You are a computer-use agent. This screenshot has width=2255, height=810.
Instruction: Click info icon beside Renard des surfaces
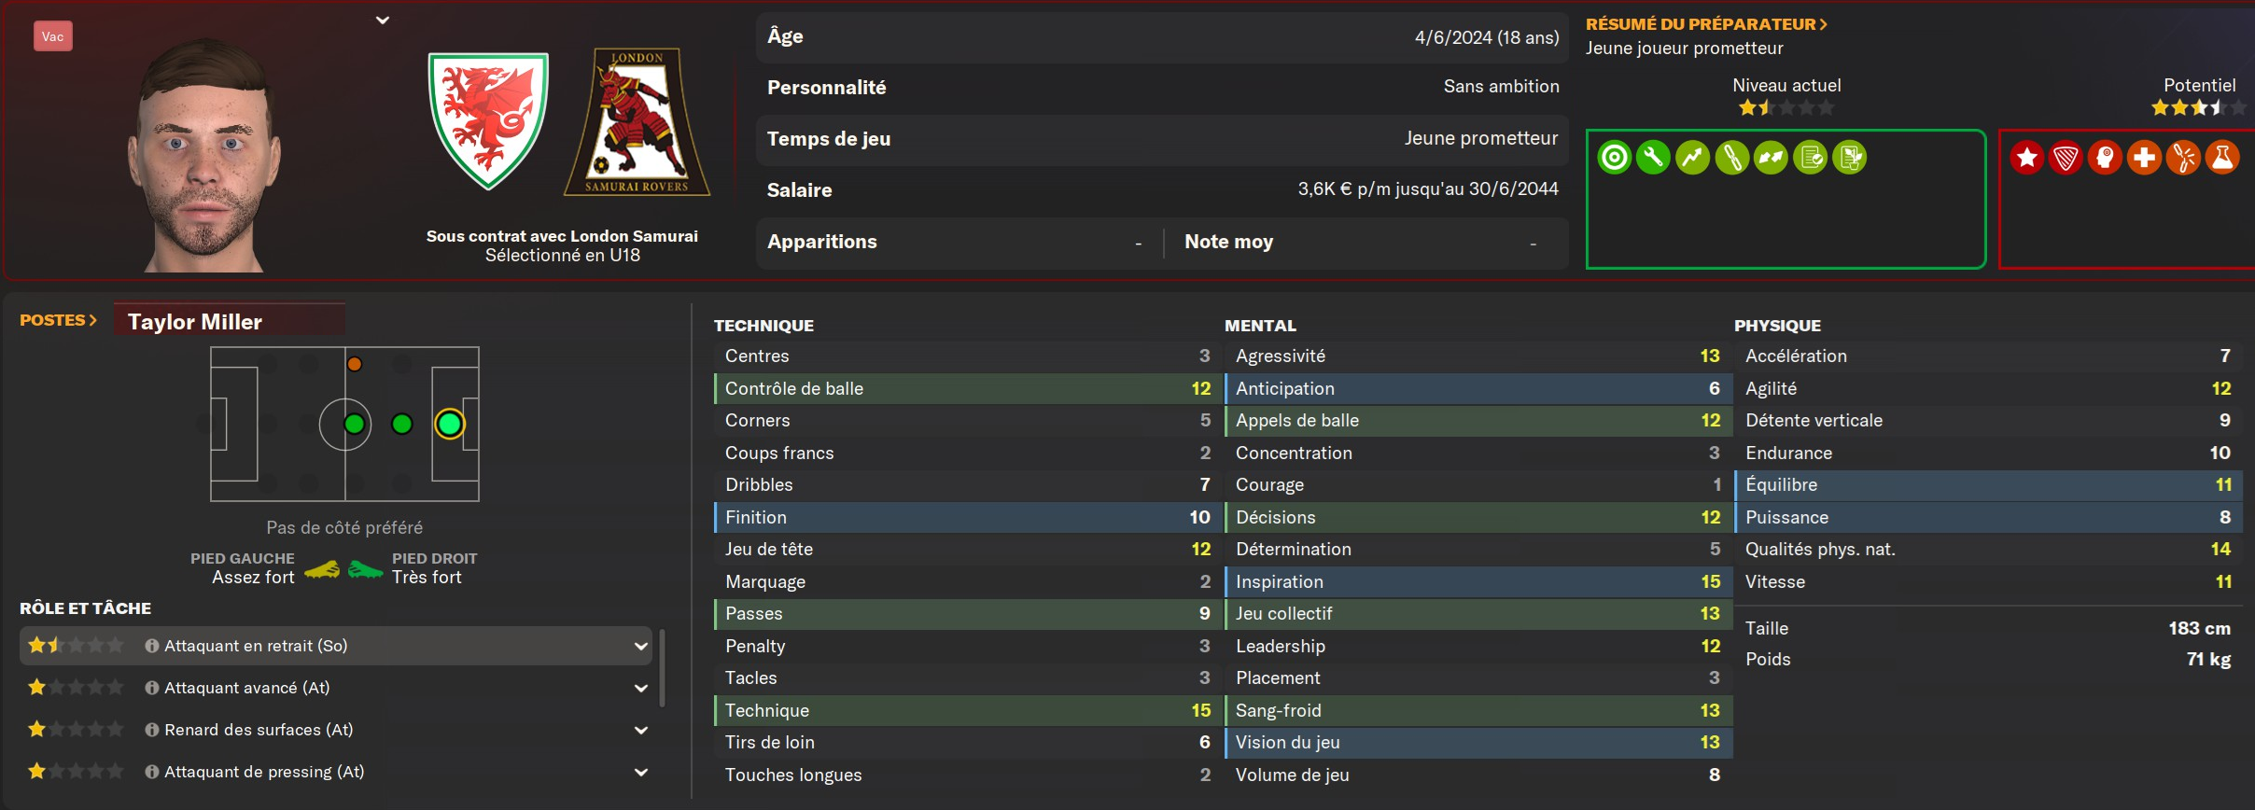[151, 730]
